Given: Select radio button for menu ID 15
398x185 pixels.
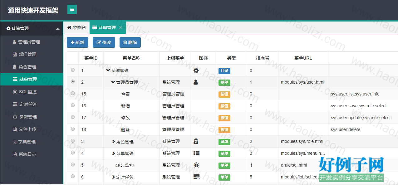Looking at the screenshot, I should coord(73,93).
